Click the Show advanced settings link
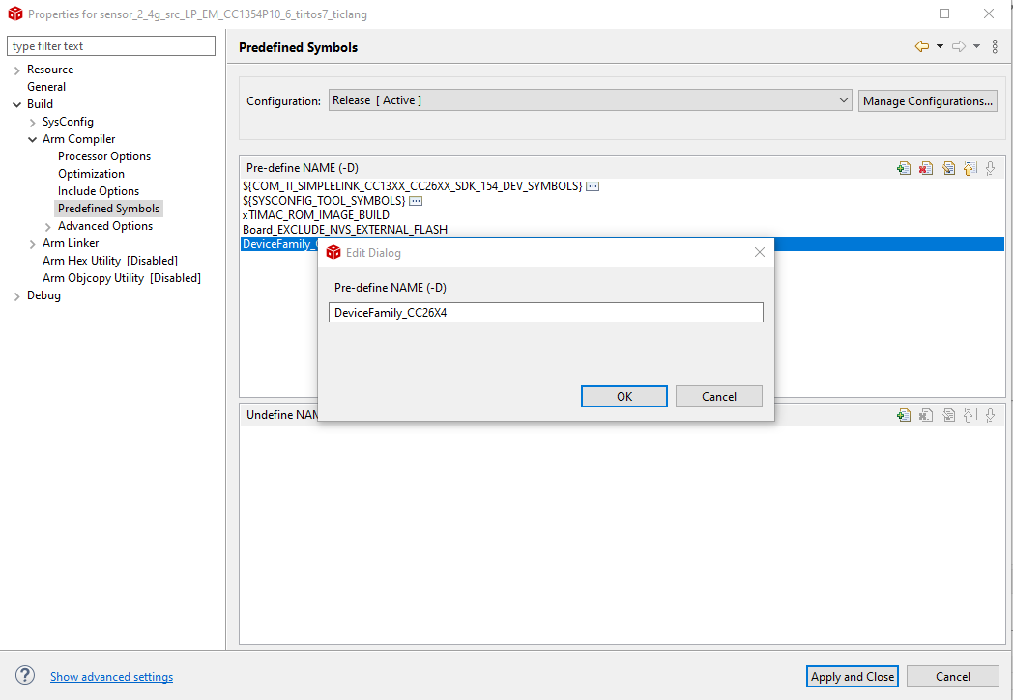This screenshot has height=700, width=1013. click(111, 677)
